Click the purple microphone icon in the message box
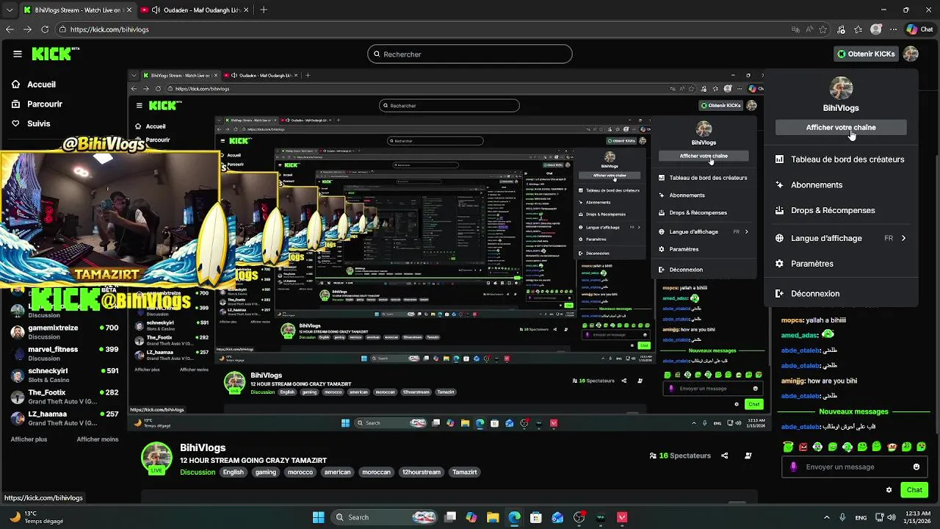940x529 pixels. pyautogui.click(x=793, y=467)
